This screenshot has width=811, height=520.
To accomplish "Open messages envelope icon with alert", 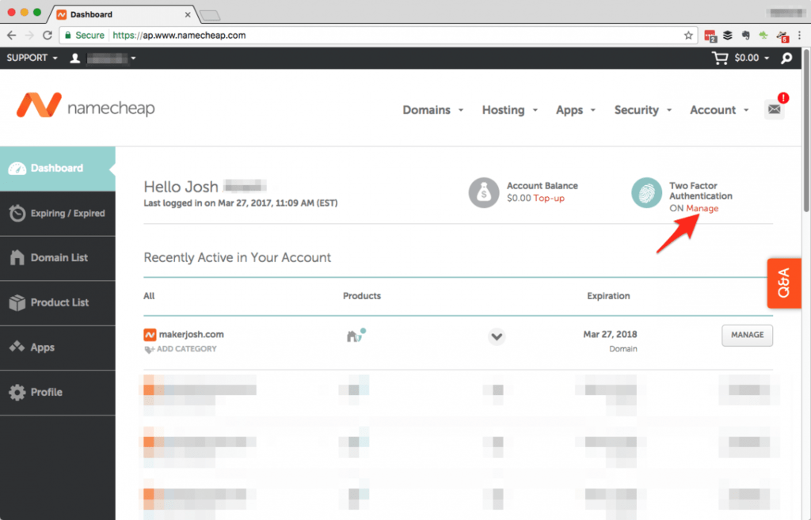I will pos(775,109).
